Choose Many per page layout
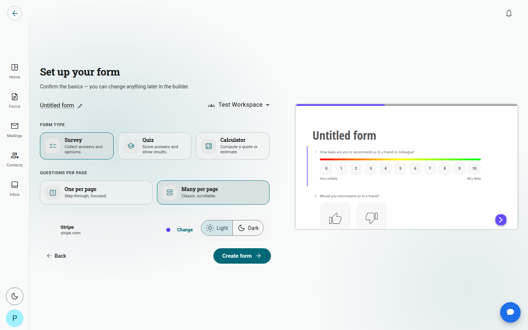The width and height of the screenshot is (528, 330). (213, 192)
